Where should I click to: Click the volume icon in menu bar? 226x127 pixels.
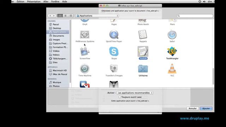click(x=204, y=1)
